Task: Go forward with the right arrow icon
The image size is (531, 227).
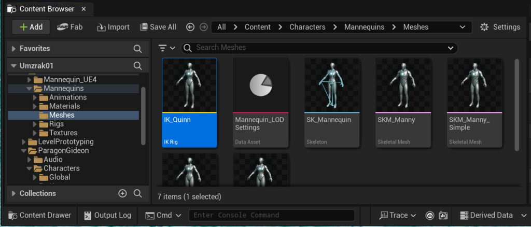Action: [203, 27]
